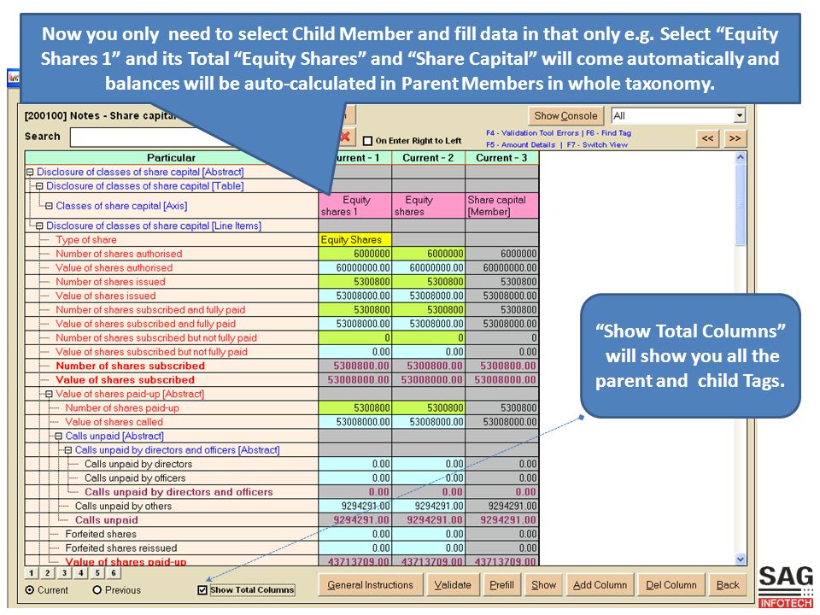Click the Del Column button

click(671, 584)
